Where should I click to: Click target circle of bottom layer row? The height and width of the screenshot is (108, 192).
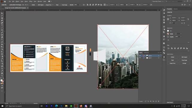click(x=159, y=58)
